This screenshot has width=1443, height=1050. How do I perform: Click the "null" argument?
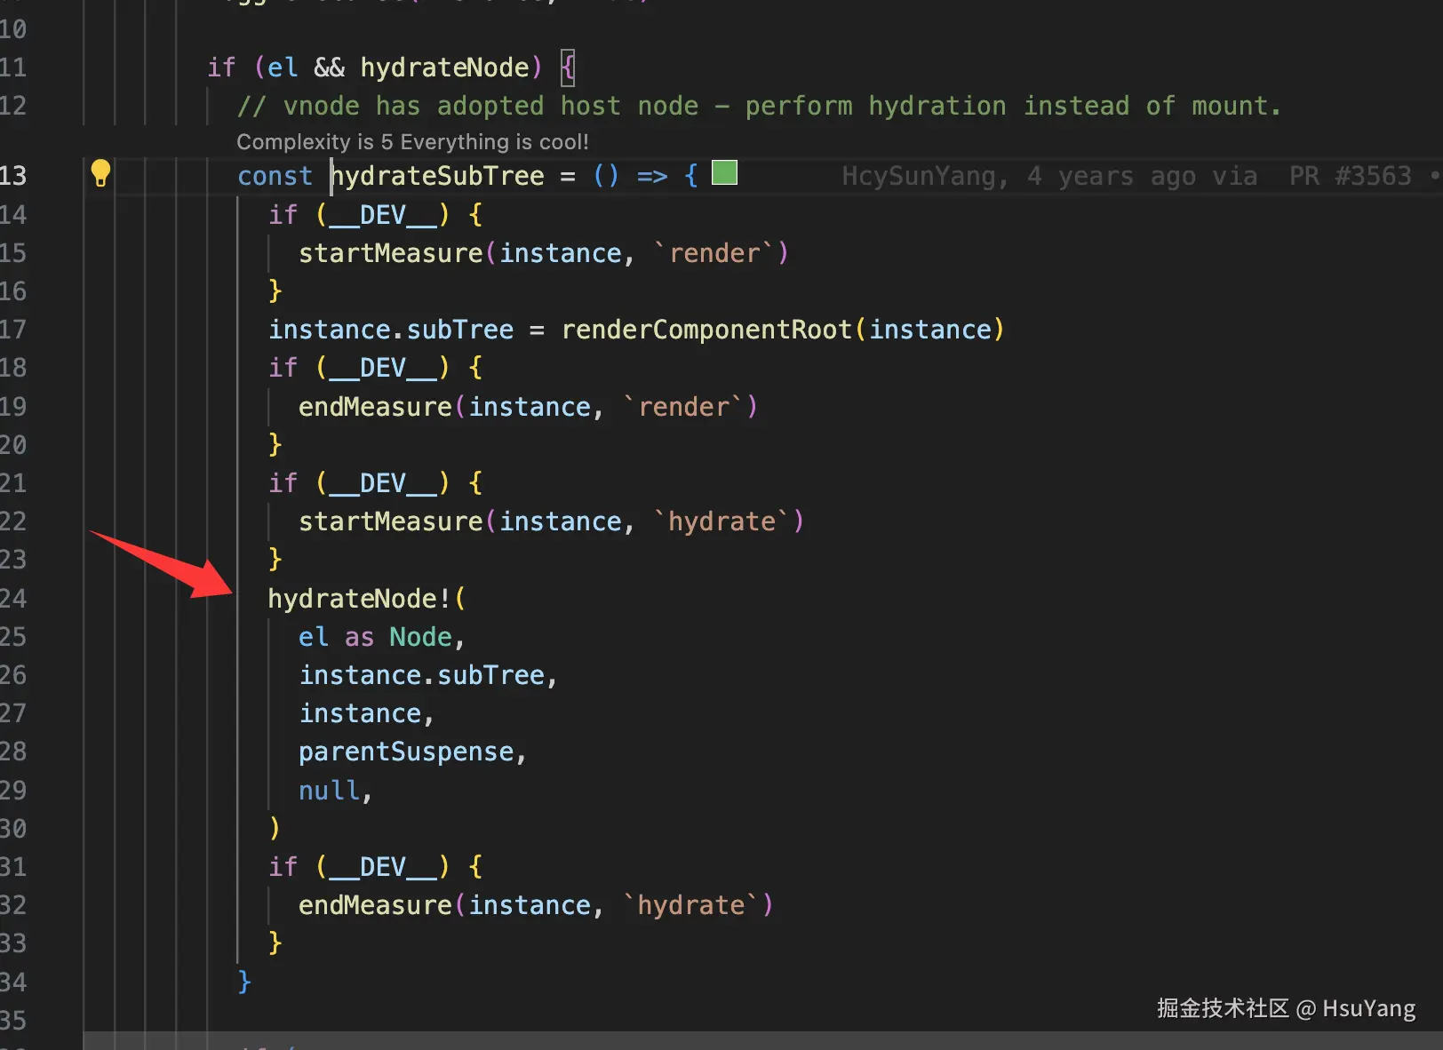pyautogui.click(x=329, y=791)
